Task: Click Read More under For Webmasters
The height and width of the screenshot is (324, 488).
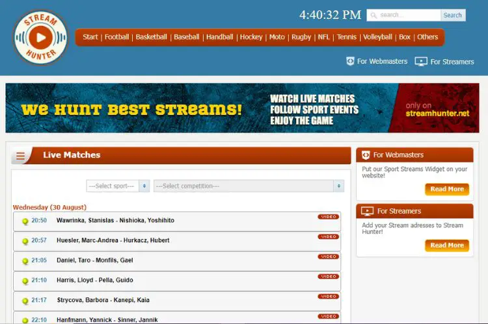Action: pos(447,189)
